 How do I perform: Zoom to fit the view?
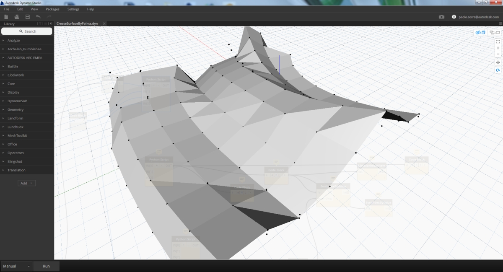pos(498,41)
